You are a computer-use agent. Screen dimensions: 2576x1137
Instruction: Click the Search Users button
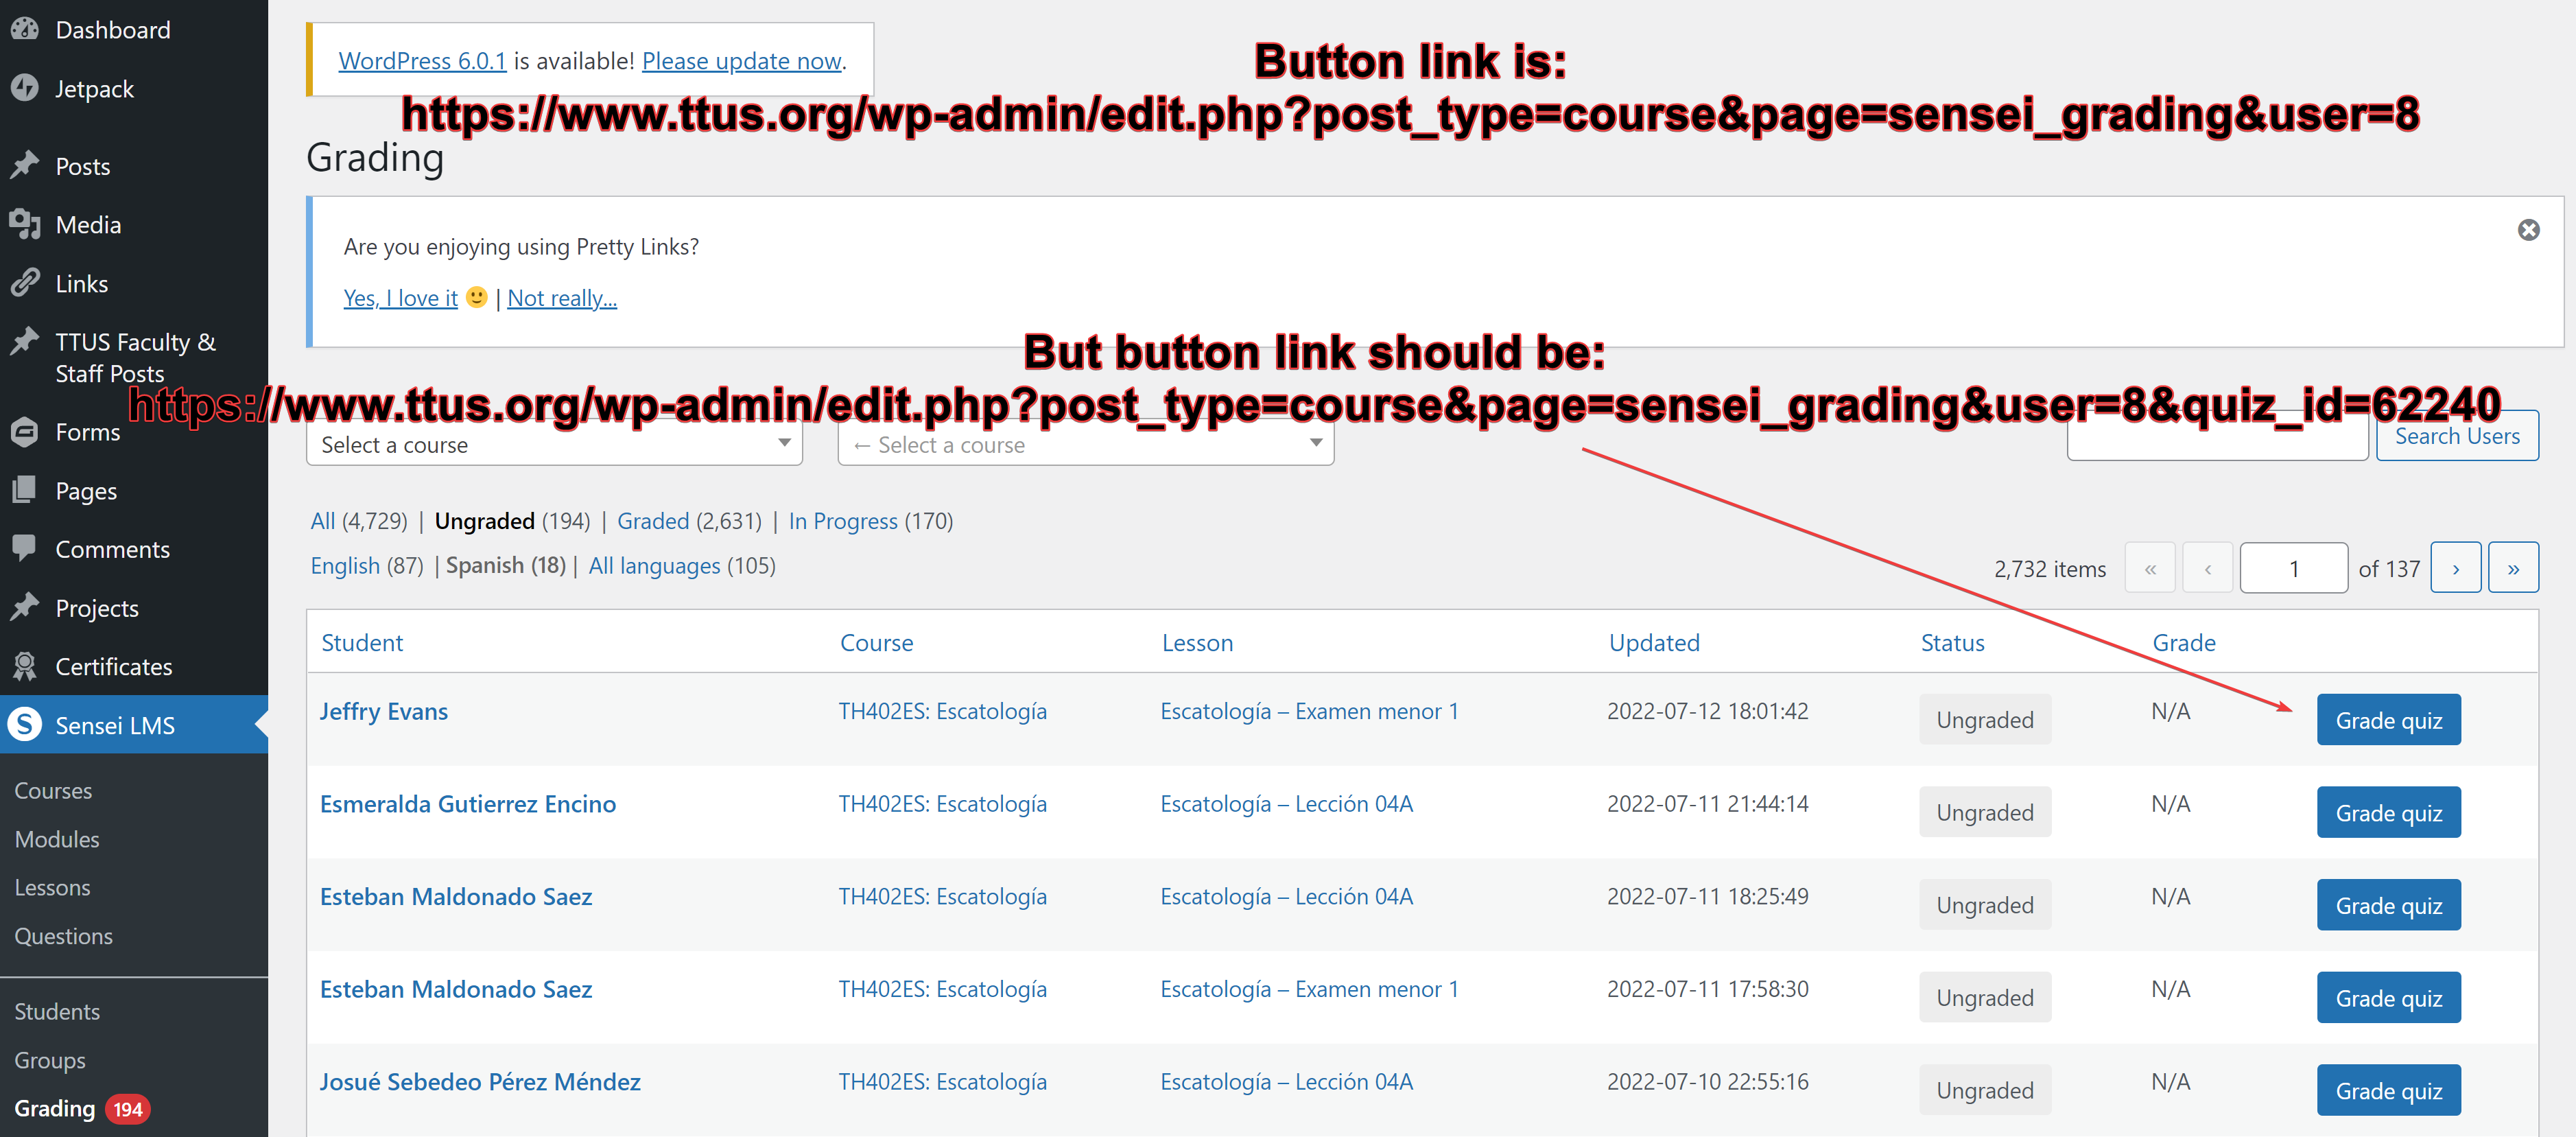[2457, 435]
